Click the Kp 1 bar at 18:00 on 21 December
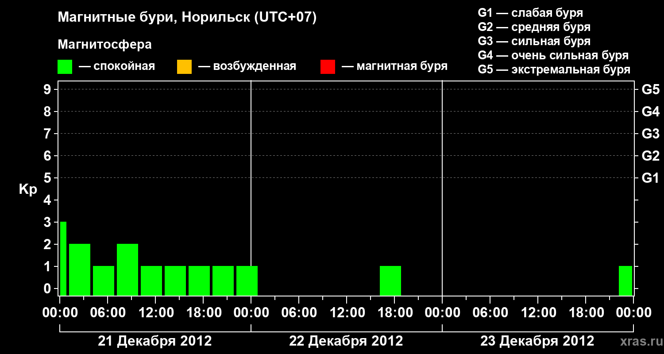The image size is (664, 354). 199,281
